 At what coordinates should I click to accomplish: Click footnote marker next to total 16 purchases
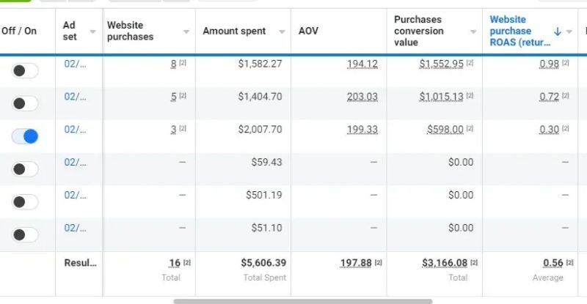(x=186, y=262)
